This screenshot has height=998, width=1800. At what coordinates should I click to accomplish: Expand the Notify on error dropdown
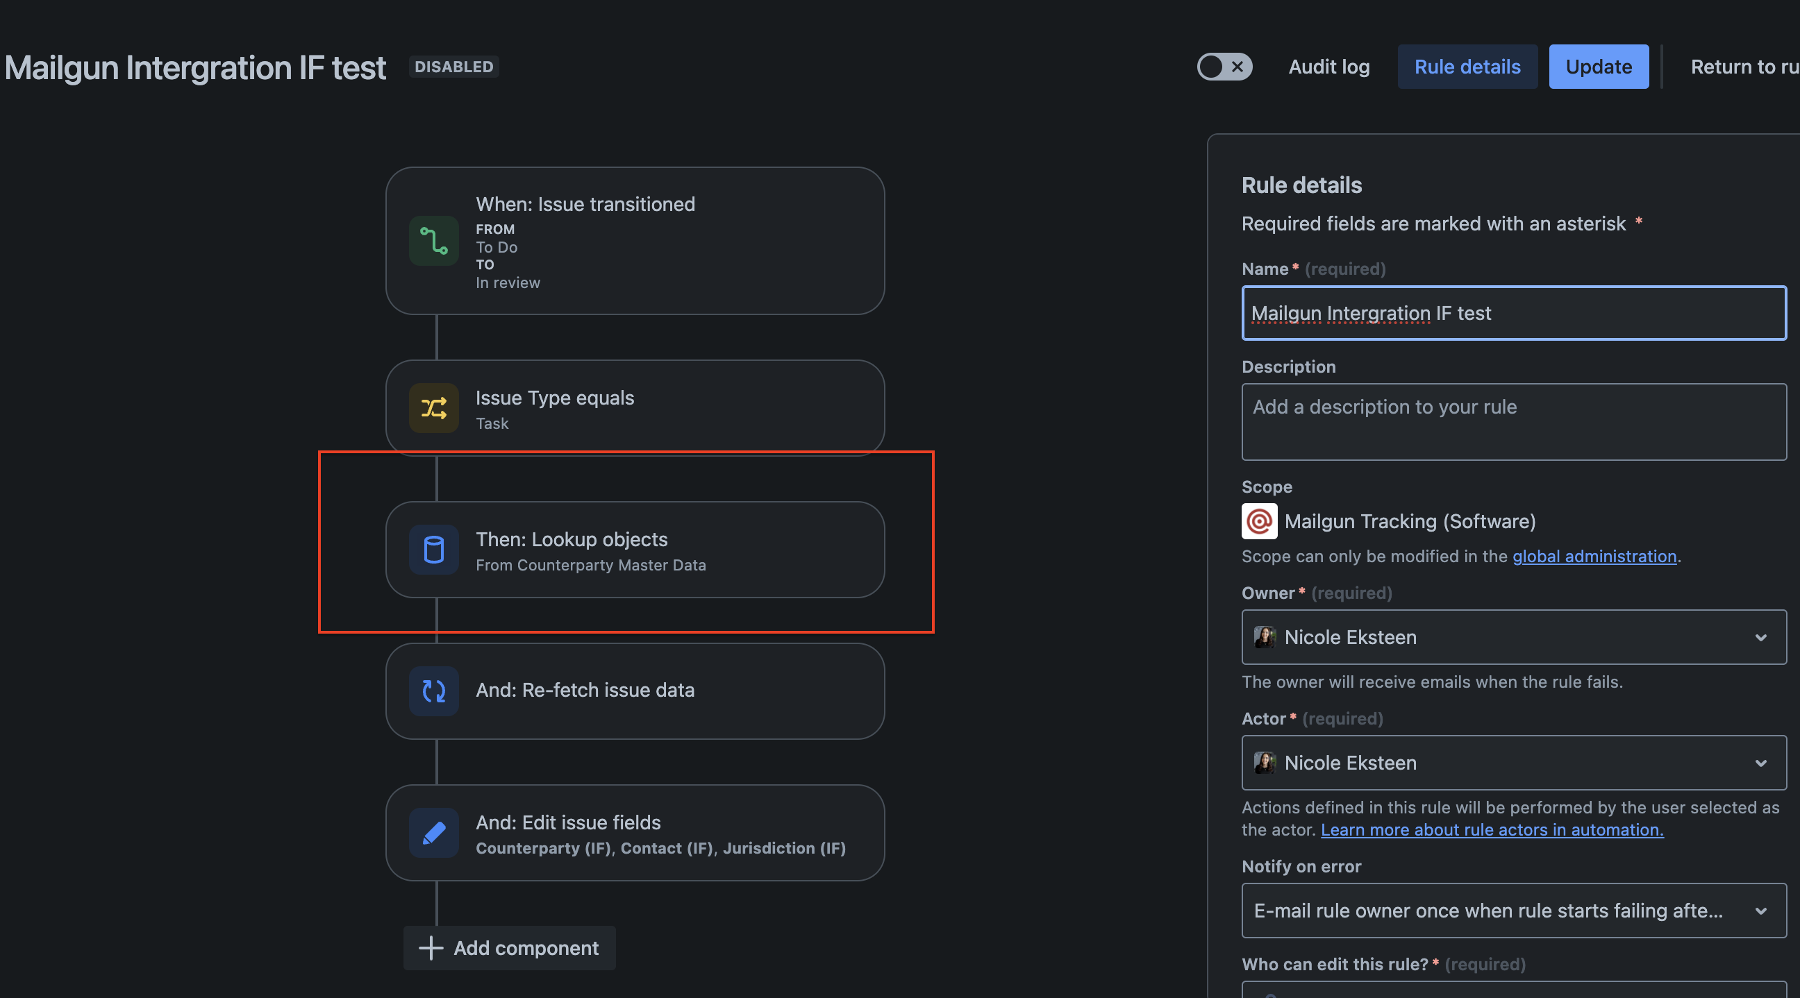[1513, 911]
